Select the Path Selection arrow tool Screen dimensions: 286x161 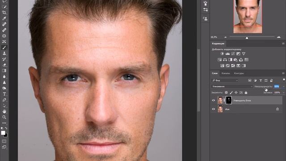click(4, 106)
